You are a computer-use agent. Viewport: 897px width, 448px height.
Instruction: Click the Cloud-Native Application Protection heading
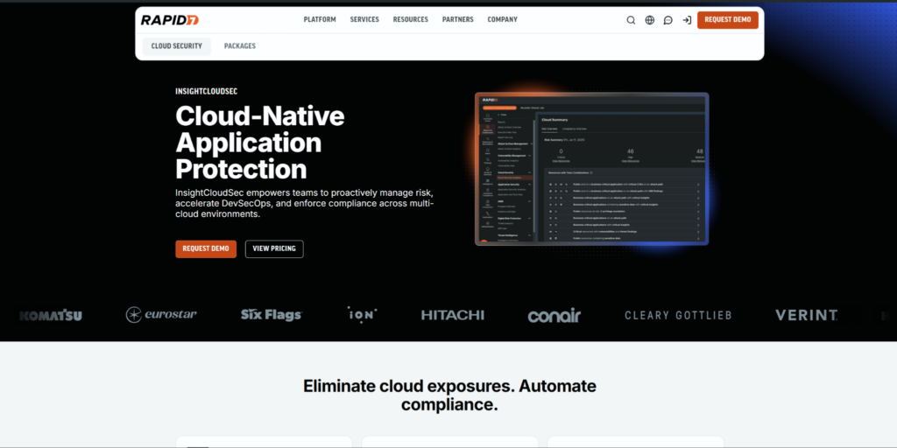260,143
